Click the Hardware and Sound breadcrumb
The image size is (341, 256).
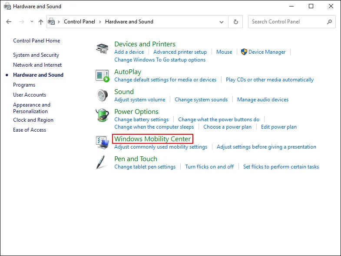129,22
